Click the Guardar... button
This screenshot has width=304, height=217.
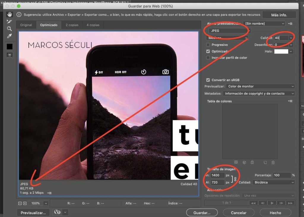(x=202, y=213)
